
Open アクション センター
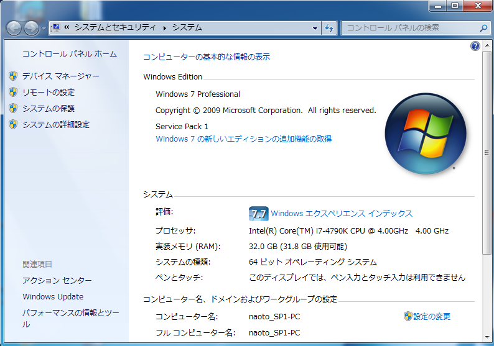point(57,280)
